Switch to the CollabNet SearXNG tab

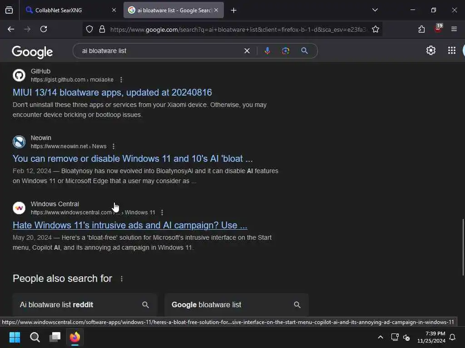click(71, 10)
